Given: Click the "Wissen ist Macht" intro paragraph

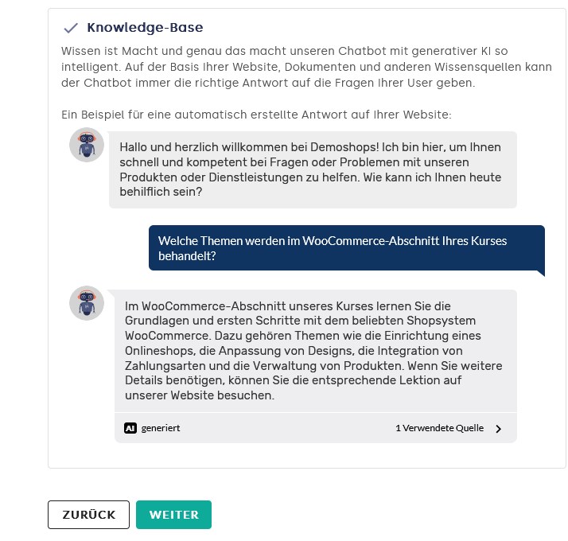Looking at the screenshot, I should click(306, 66).
